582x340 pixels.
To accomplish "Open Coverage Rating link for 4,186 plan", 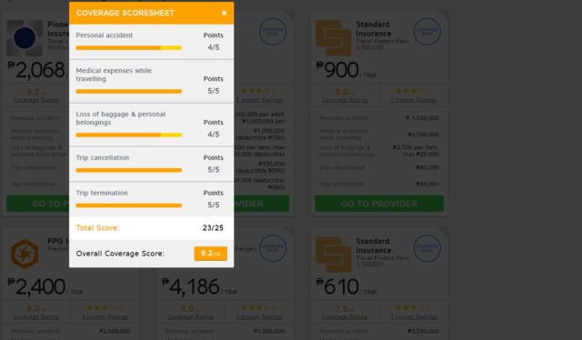I will point(190,316).
